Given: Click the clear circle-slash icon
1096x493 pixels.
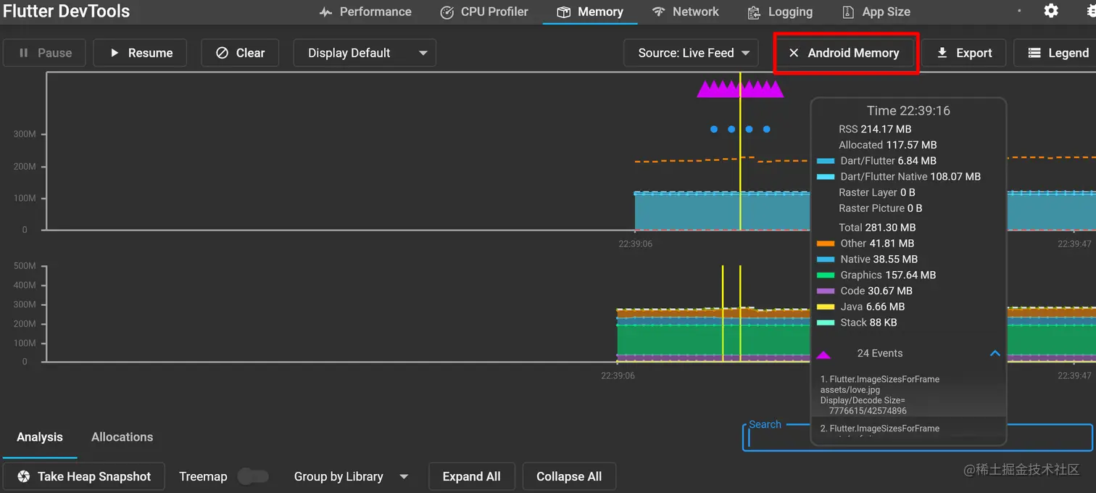Looking at the screenshot, I should tap(223, 53).
